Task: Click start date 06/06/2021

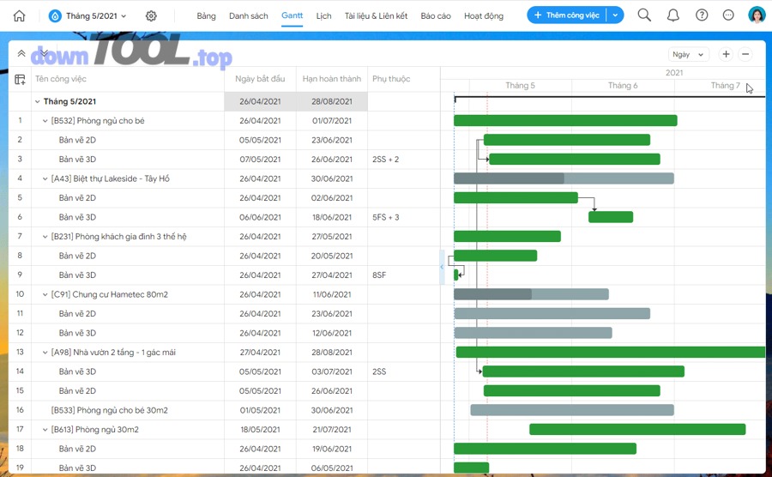Action: point(260,217)
